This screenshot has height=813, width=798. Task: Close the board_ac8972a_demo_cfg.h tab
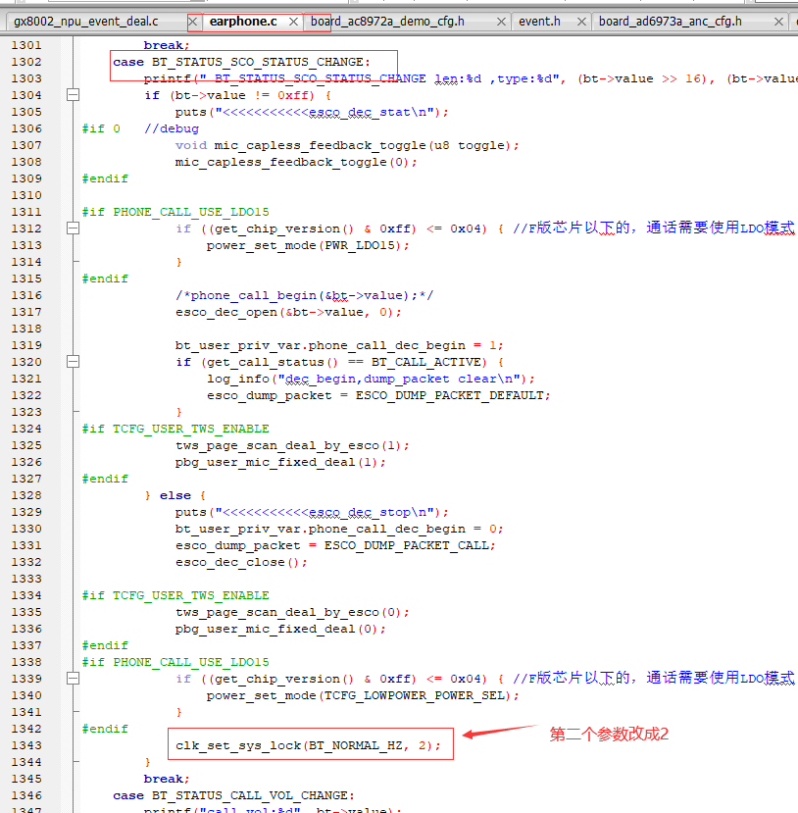click(501, 22)
